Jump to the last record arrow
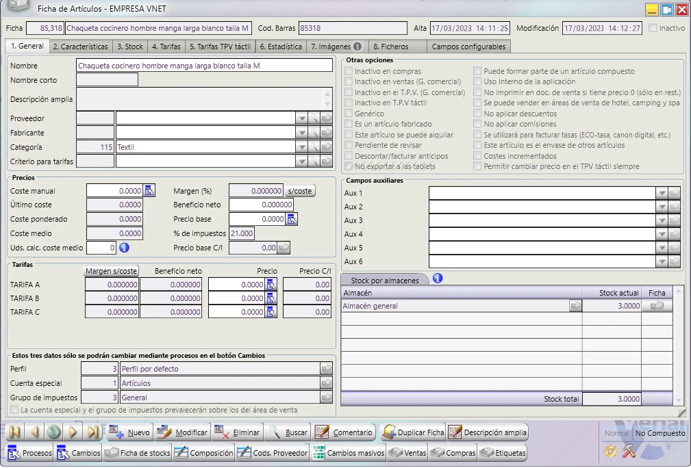Screen dimensions: 691x468 coord(93,432)
